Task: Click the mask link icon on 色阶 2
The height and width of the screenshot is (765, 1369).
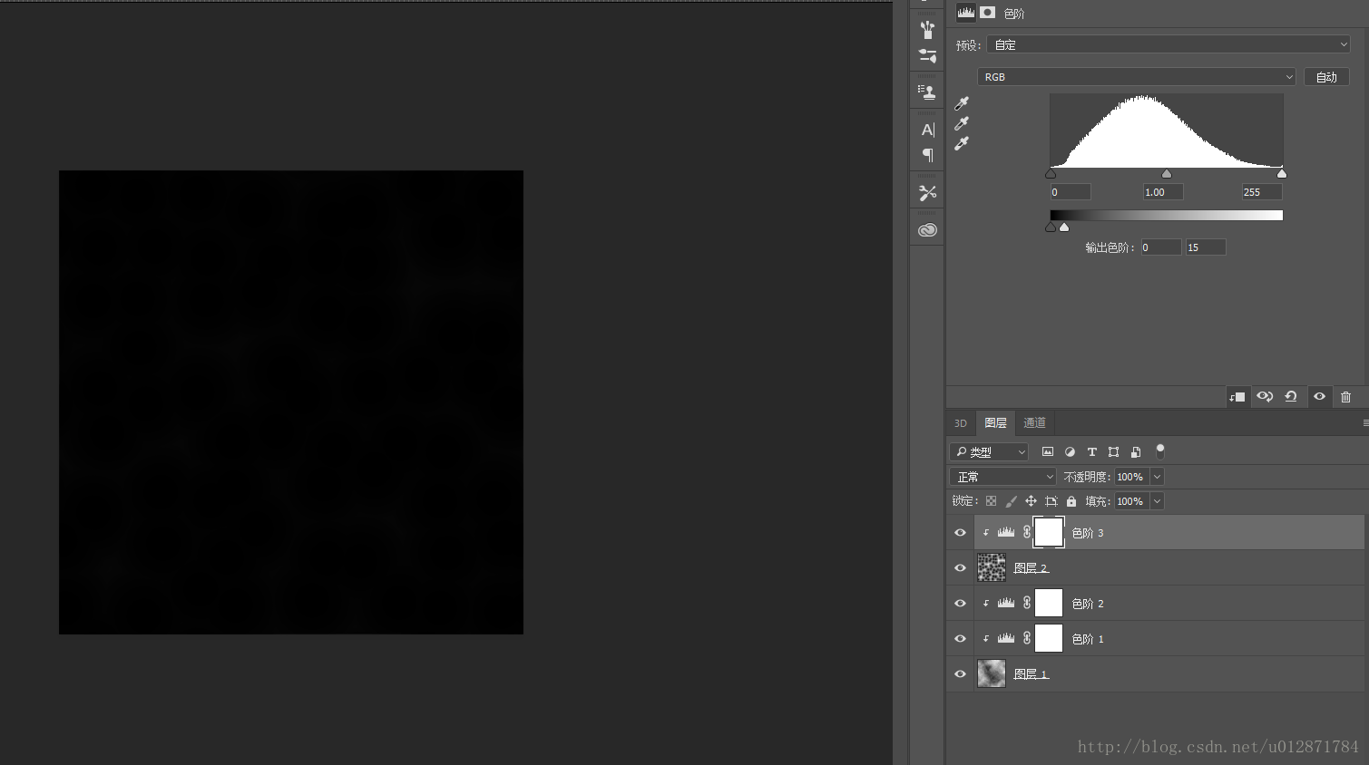Action: point(1027,603)
